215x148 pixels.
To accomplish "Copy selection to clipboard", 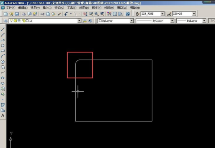I will pyautogui.click(x=48, y=14).
